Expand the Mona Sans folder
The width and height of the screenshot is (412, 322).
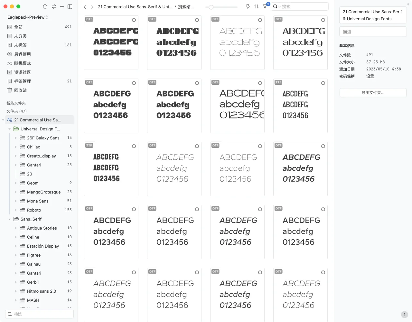pos(16,201)
